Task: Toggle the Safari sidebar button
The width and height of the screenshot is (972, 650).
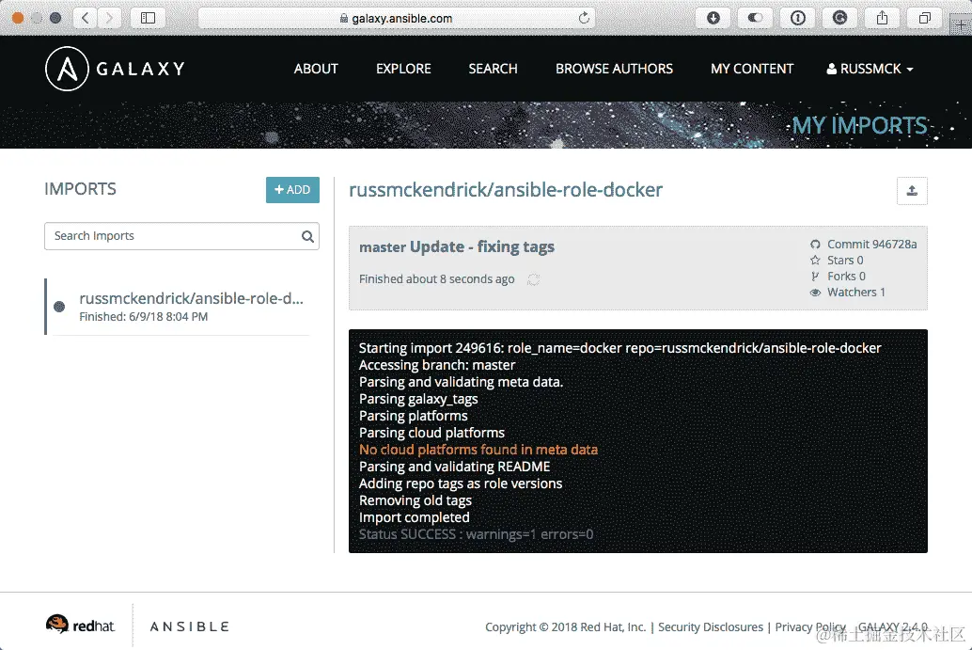Action: tap(148, 18)
